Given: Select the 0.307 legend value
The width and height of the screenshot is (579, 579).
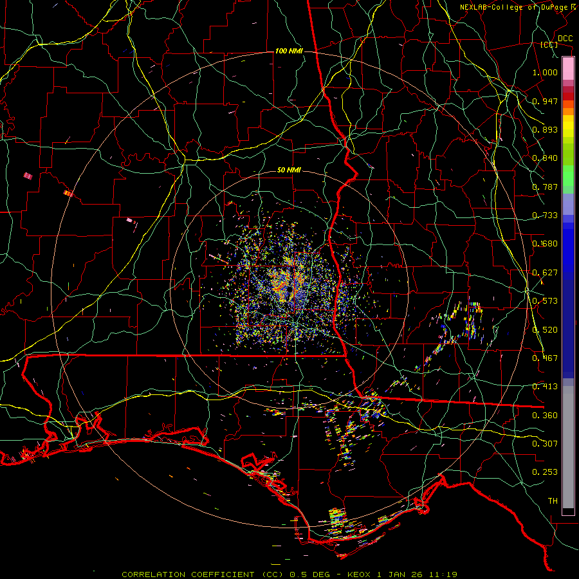Looking at the screenshot, I should 545,444.
